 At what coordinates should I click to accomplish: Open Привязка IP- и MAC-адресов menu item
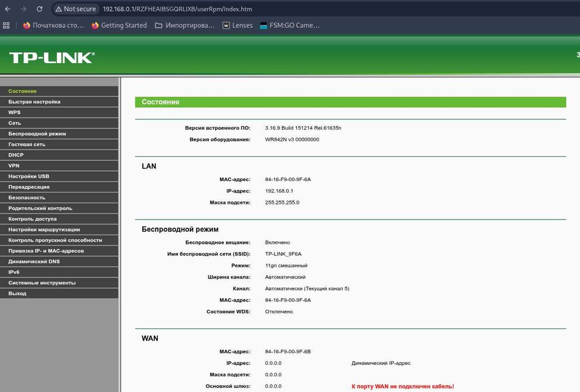(59, 251)
